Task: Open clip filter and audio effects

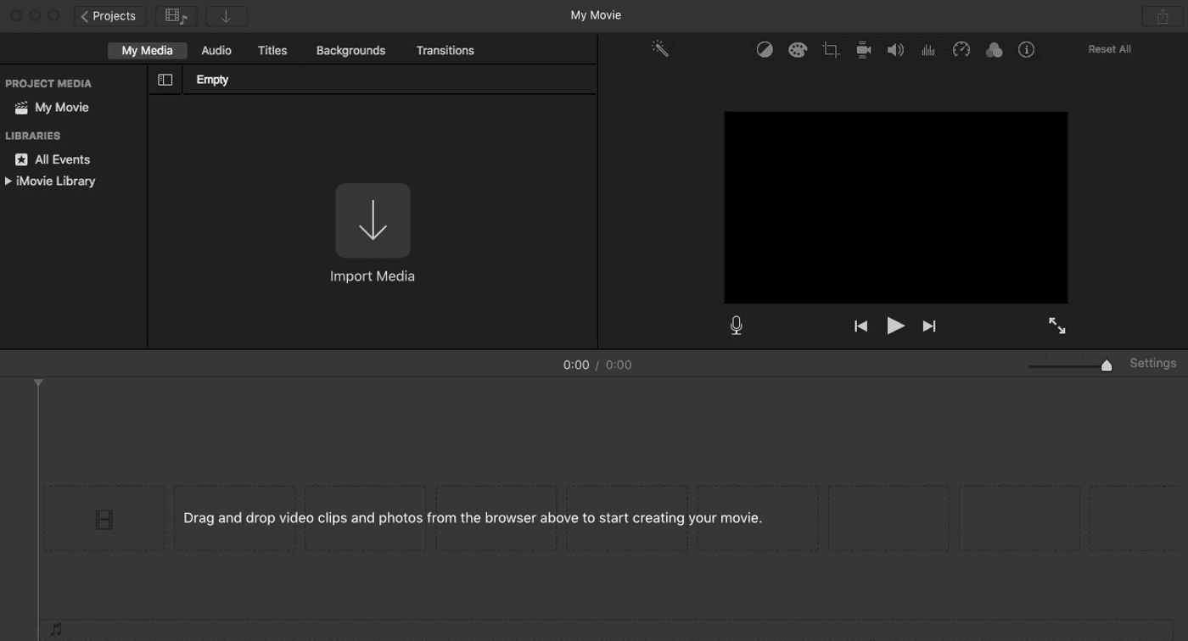Action: 994,50
